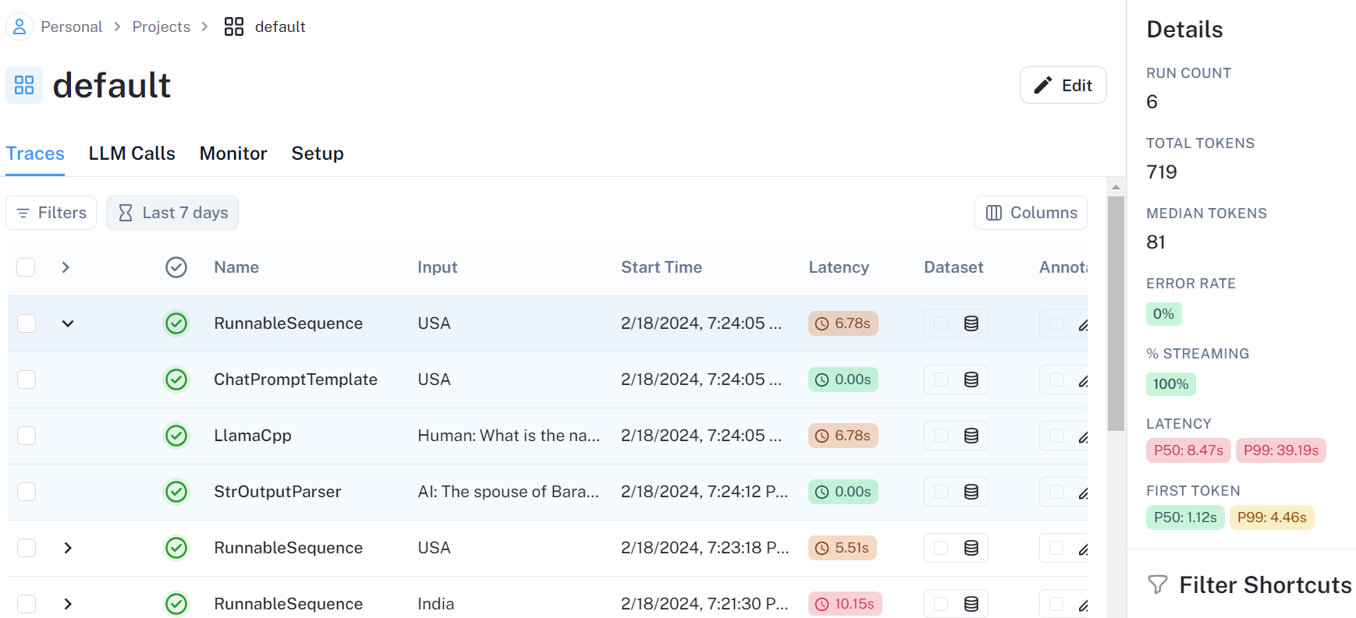Click the status checkmark column header icon
This screenshot has height=618, width=1356.
(176, 267)
